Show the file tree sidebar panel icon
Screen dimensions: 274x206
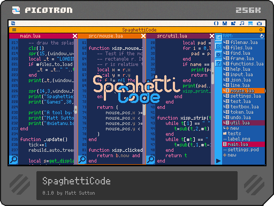point(218,38)
